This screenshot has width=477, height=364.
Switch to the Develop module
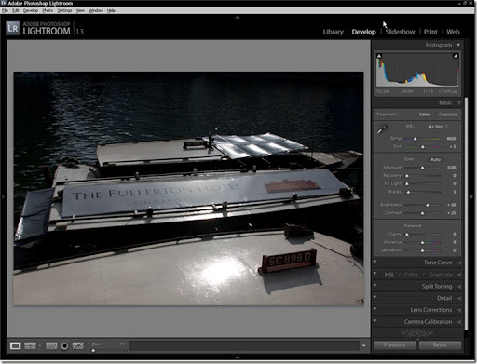(363, 32)
